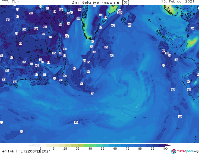
Task: Pick the dark purple swatch above 100
Action: [x=162, y=145]
